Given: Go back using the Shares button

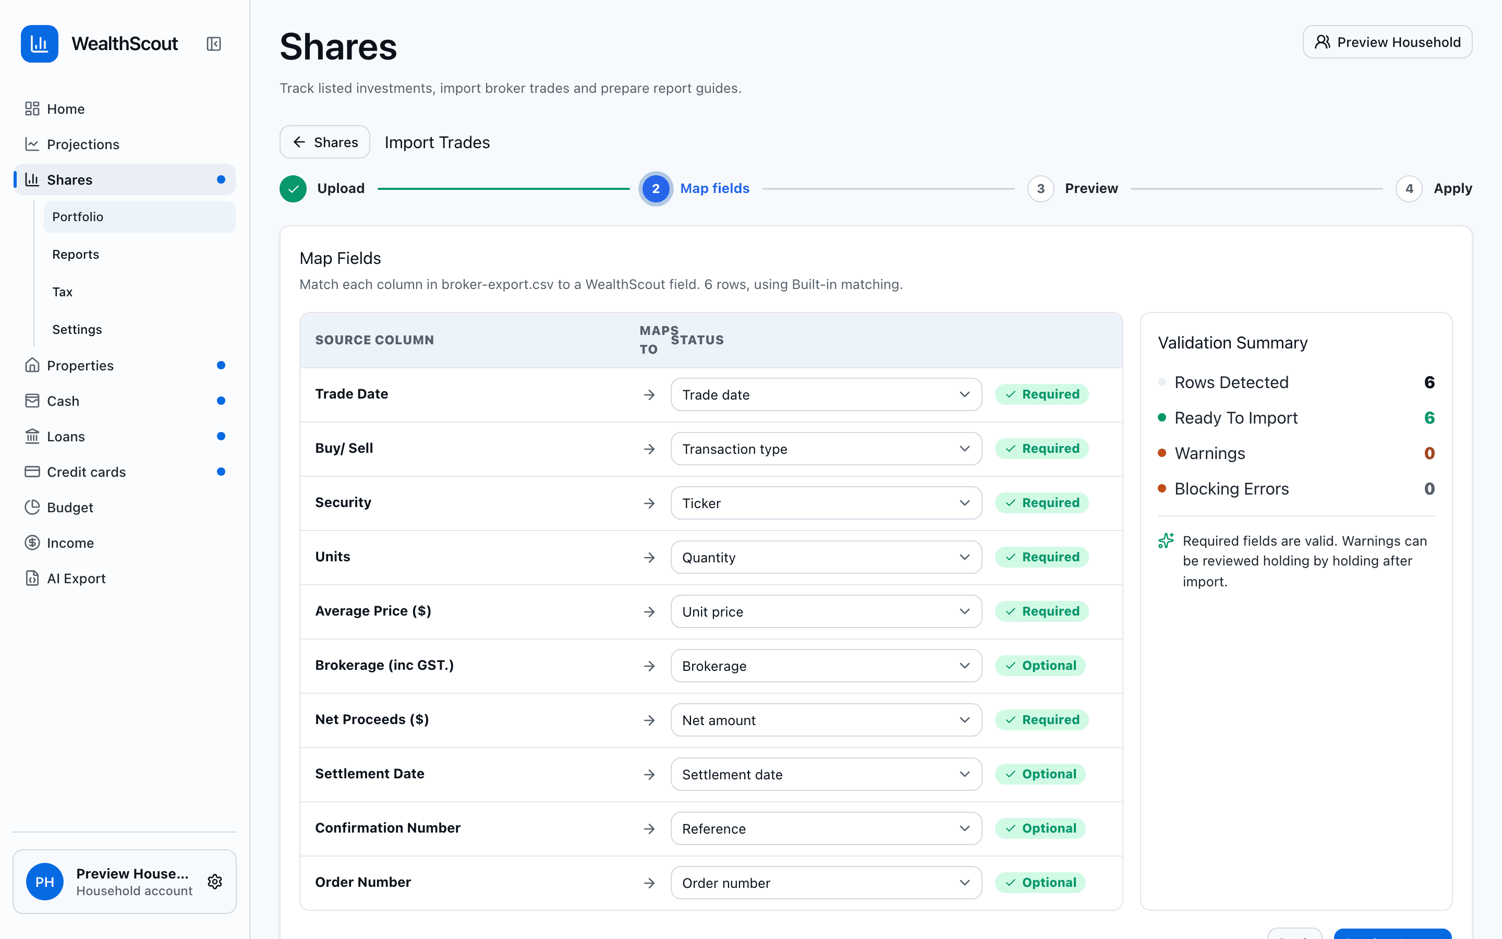Looking at the screenshot, I should [x=324, y=142].
